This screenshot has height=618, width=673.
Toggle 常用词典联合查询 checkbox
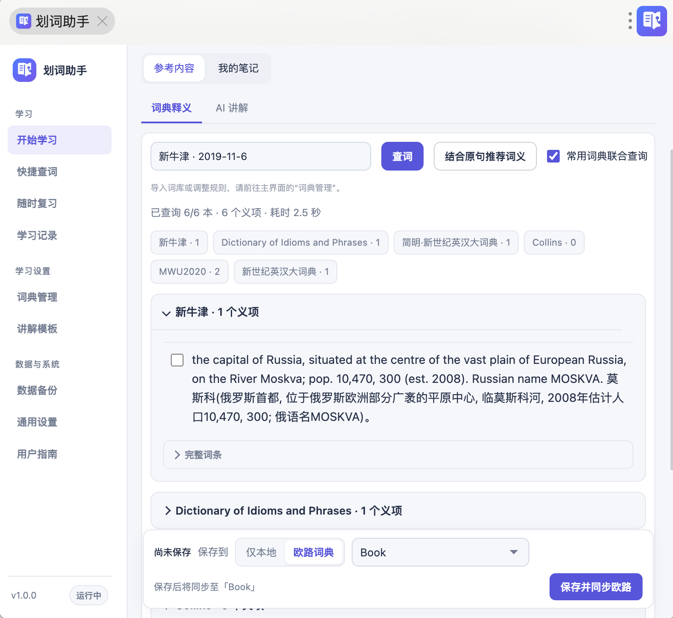point(553,156)
